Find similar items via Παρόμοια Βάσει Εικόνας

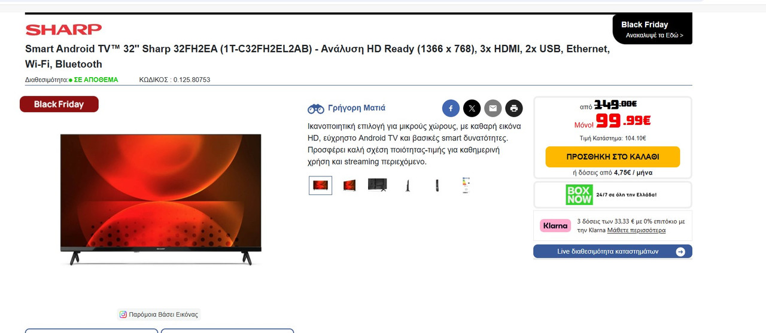pyautogui.click(x=159, y=314)
